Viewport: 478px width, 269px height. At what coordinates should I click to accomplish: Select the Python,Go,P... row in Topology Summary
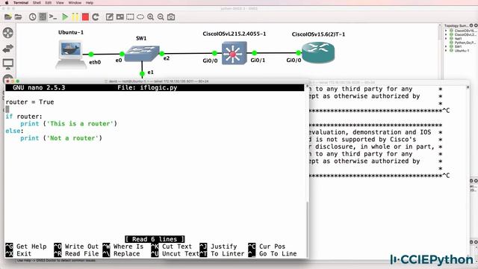pos(463,43)
